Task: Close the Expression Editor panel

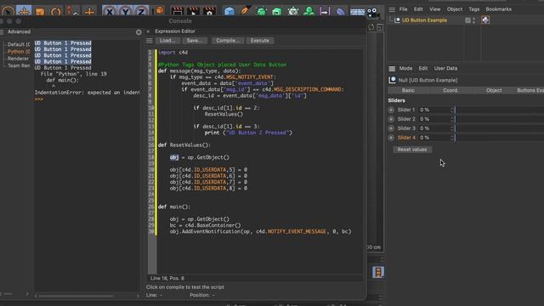Action: click(148, 31)
